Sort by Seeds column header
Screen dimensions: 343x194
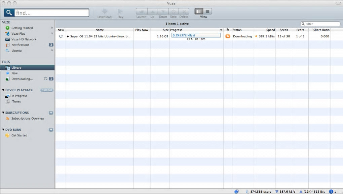tap(284, 30)
